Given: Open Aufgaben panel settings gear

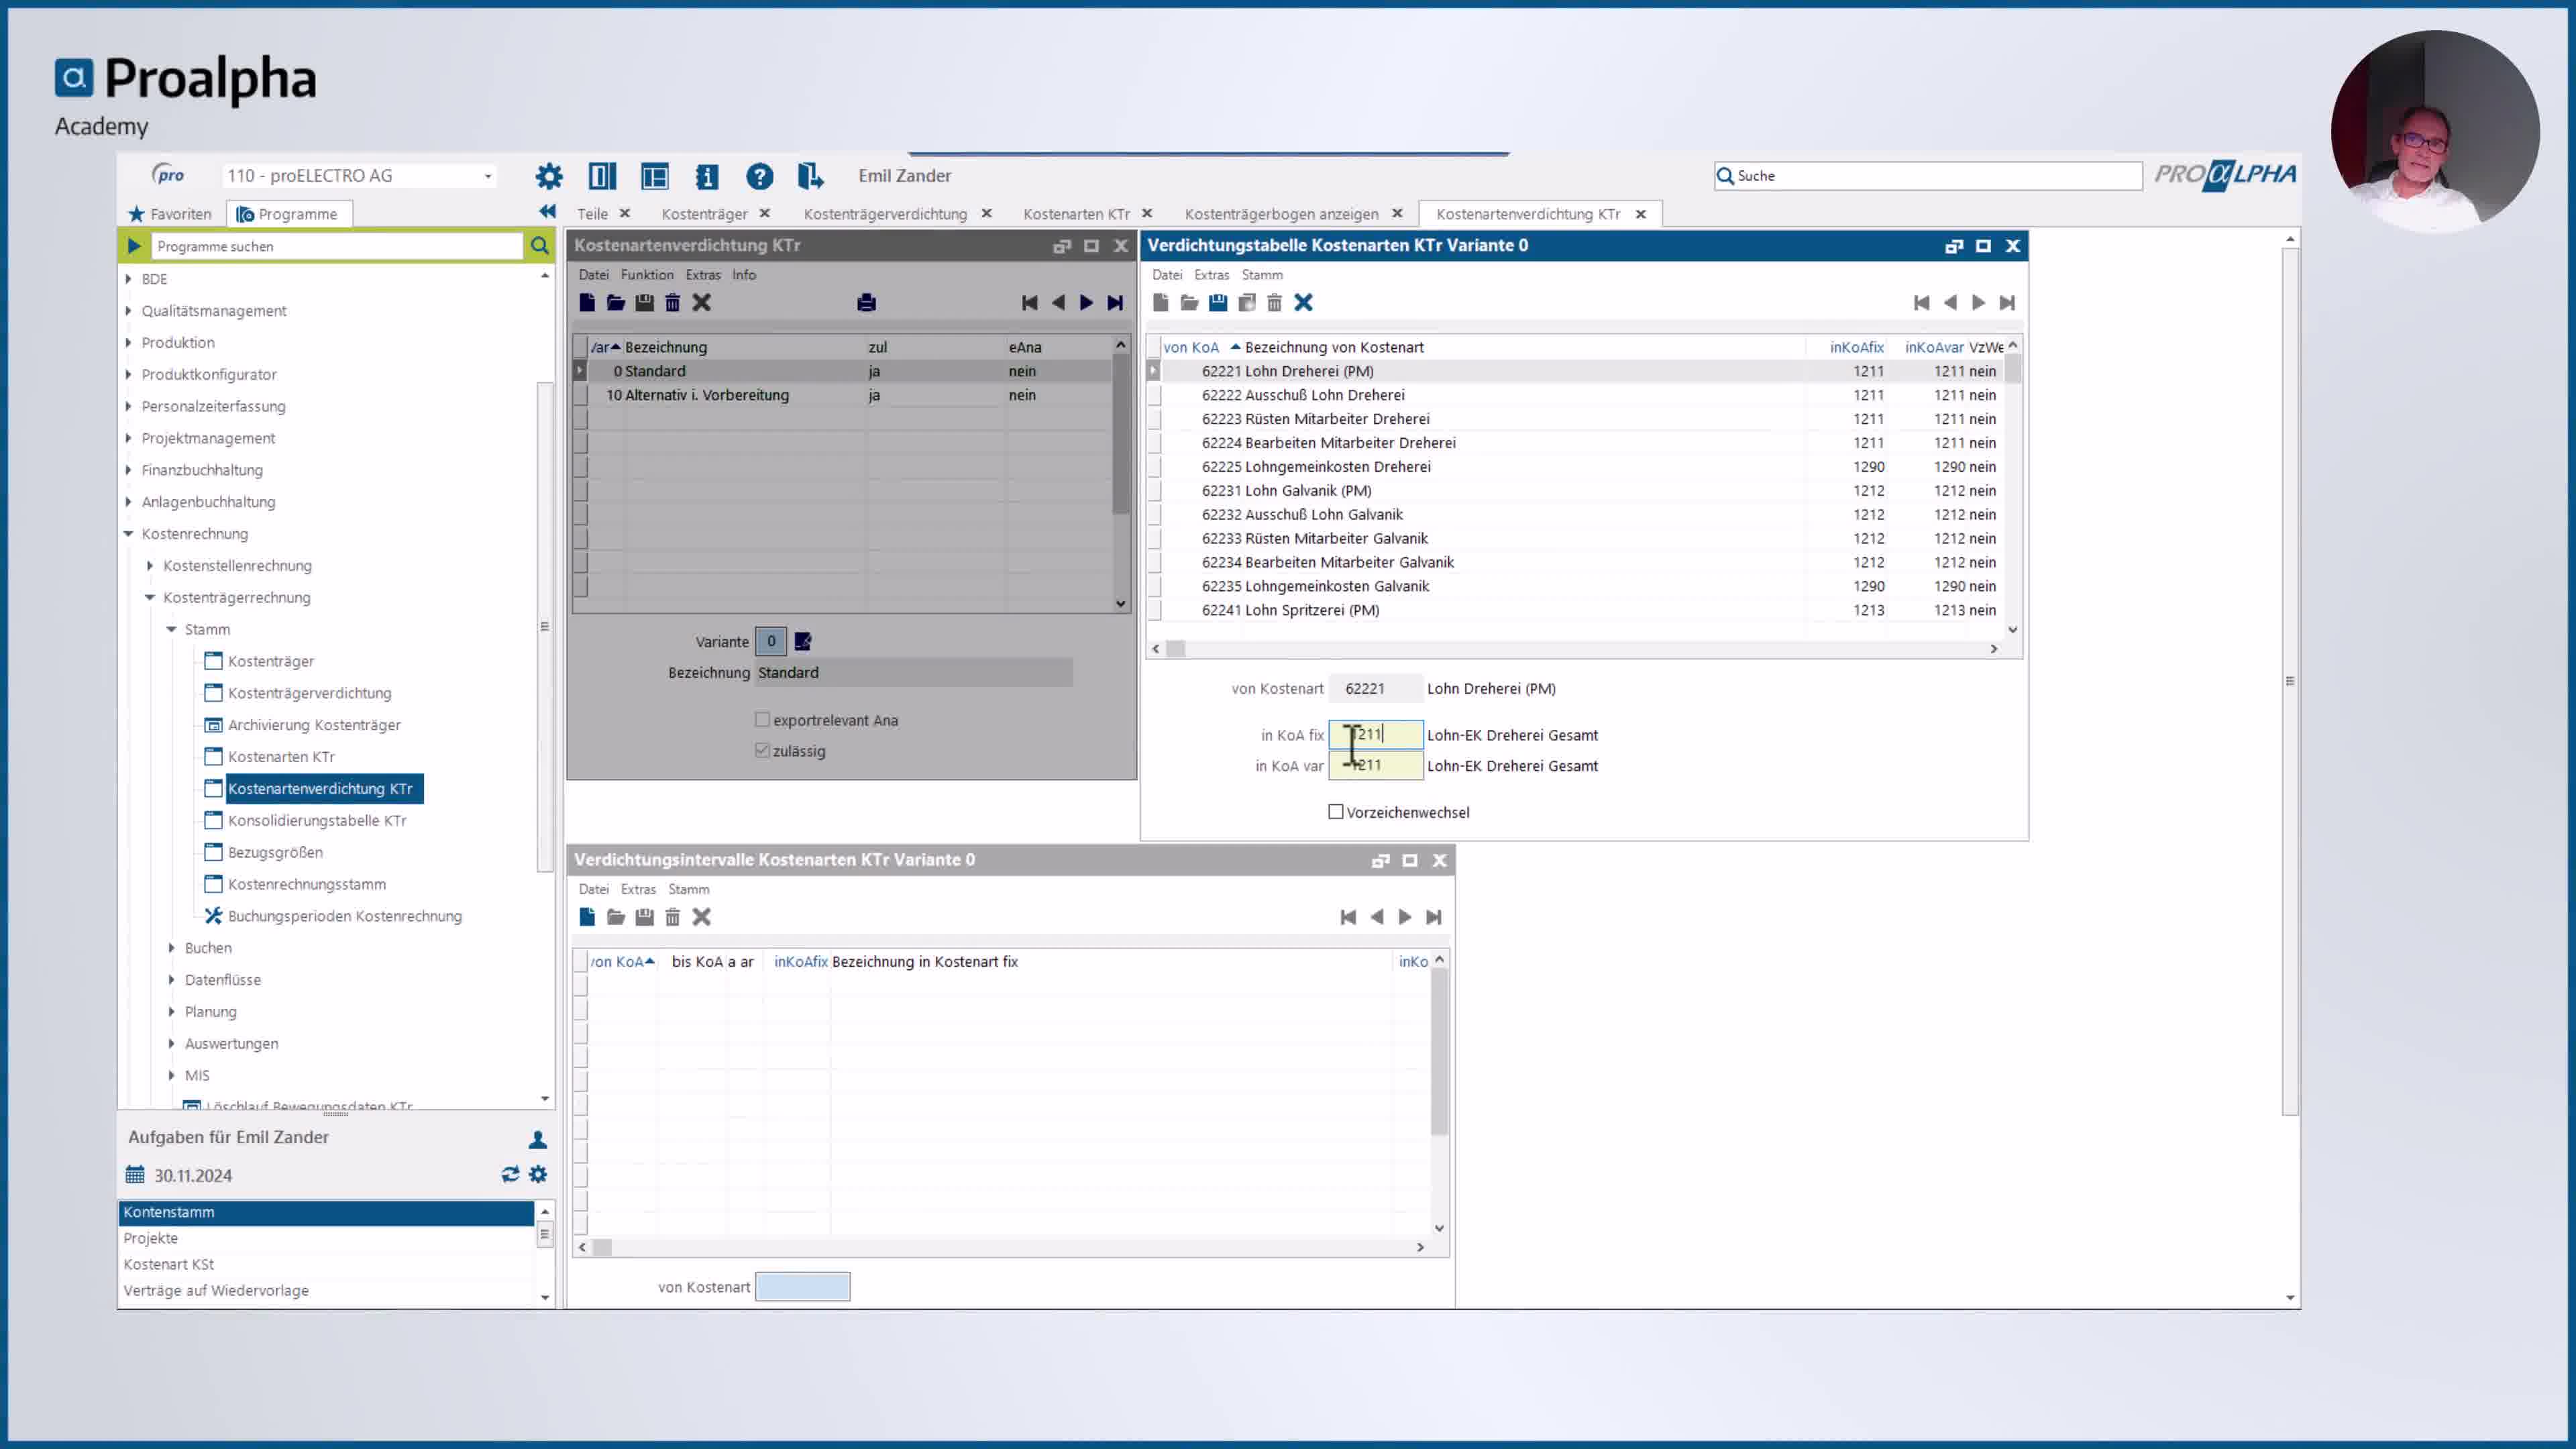Looking at the screenshot, I should click(x=538, y=1175).
